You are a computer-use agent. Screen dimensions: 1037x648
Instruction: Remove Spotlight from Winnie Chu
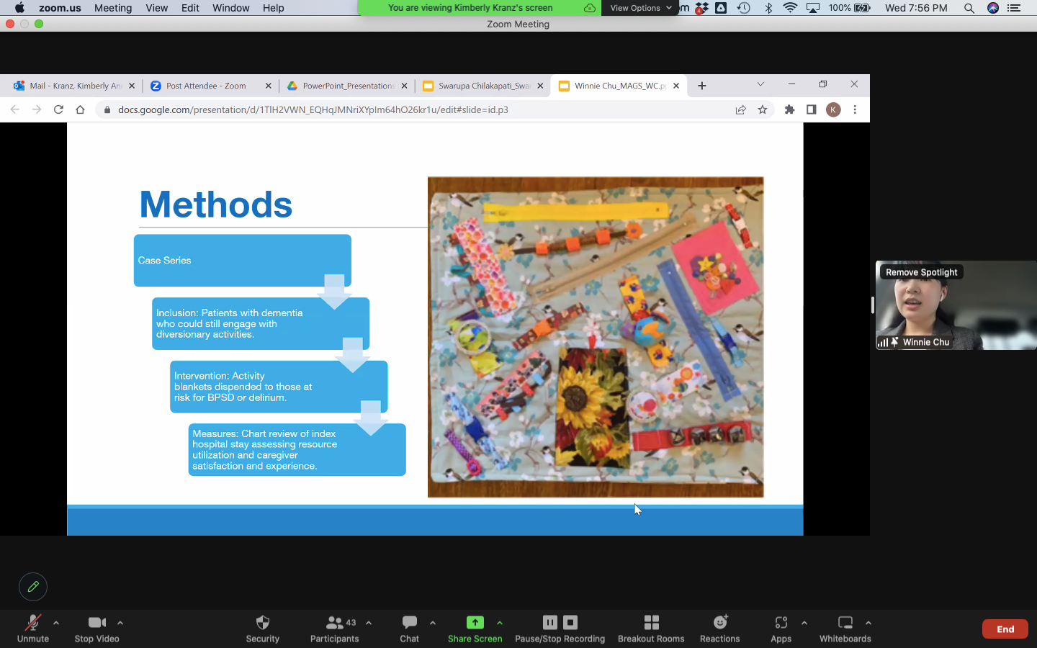pos(921,272)
